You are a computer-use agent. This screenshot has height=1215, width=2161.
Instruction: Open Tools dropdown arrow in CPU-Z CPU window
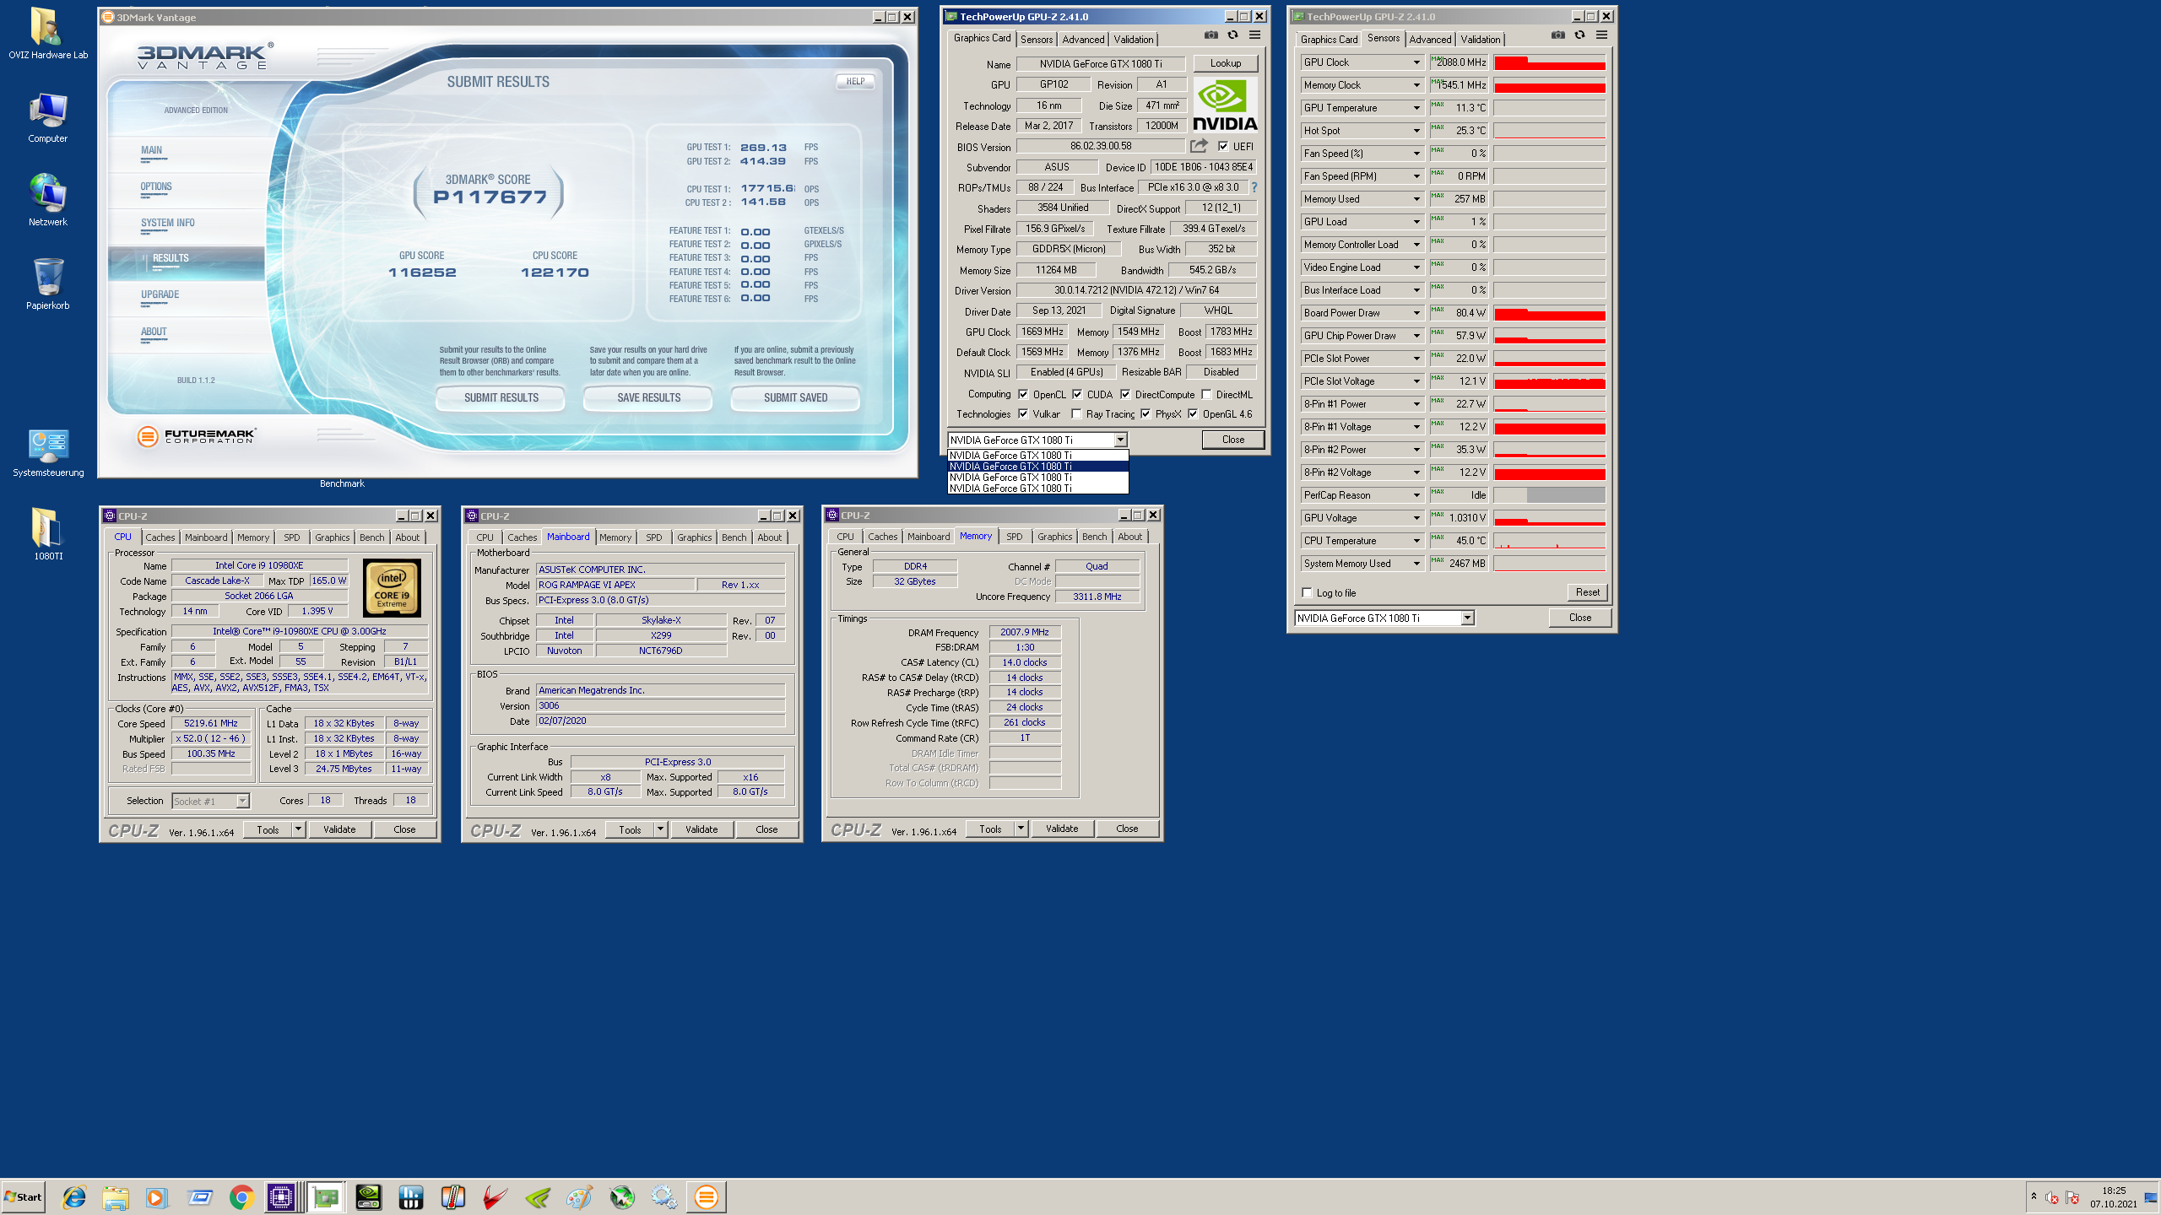click(298, 829)
